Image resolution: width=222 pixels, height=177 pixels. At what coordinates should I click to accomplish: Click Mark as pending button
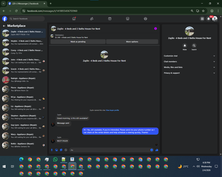click(78, 42)
